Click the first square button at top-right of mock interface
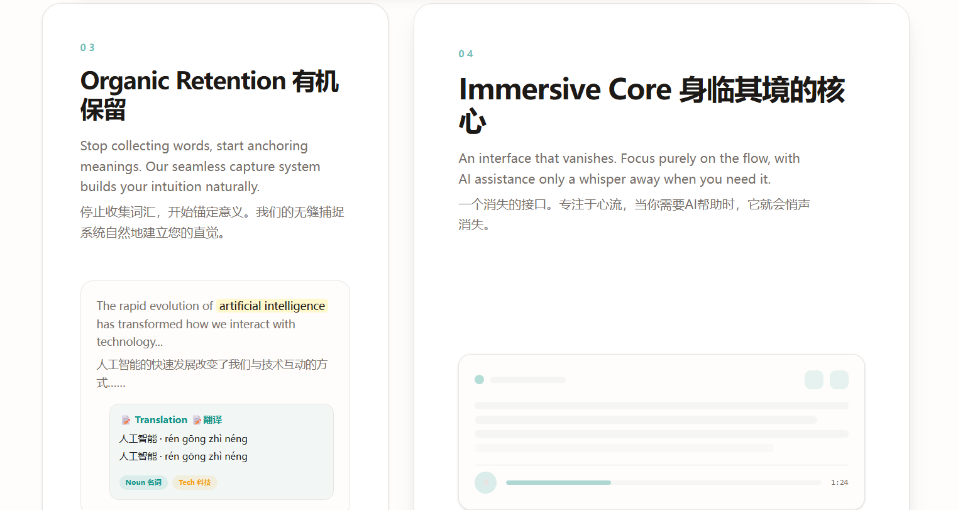Screen dimensions: 958x510 tap(814, 380)
